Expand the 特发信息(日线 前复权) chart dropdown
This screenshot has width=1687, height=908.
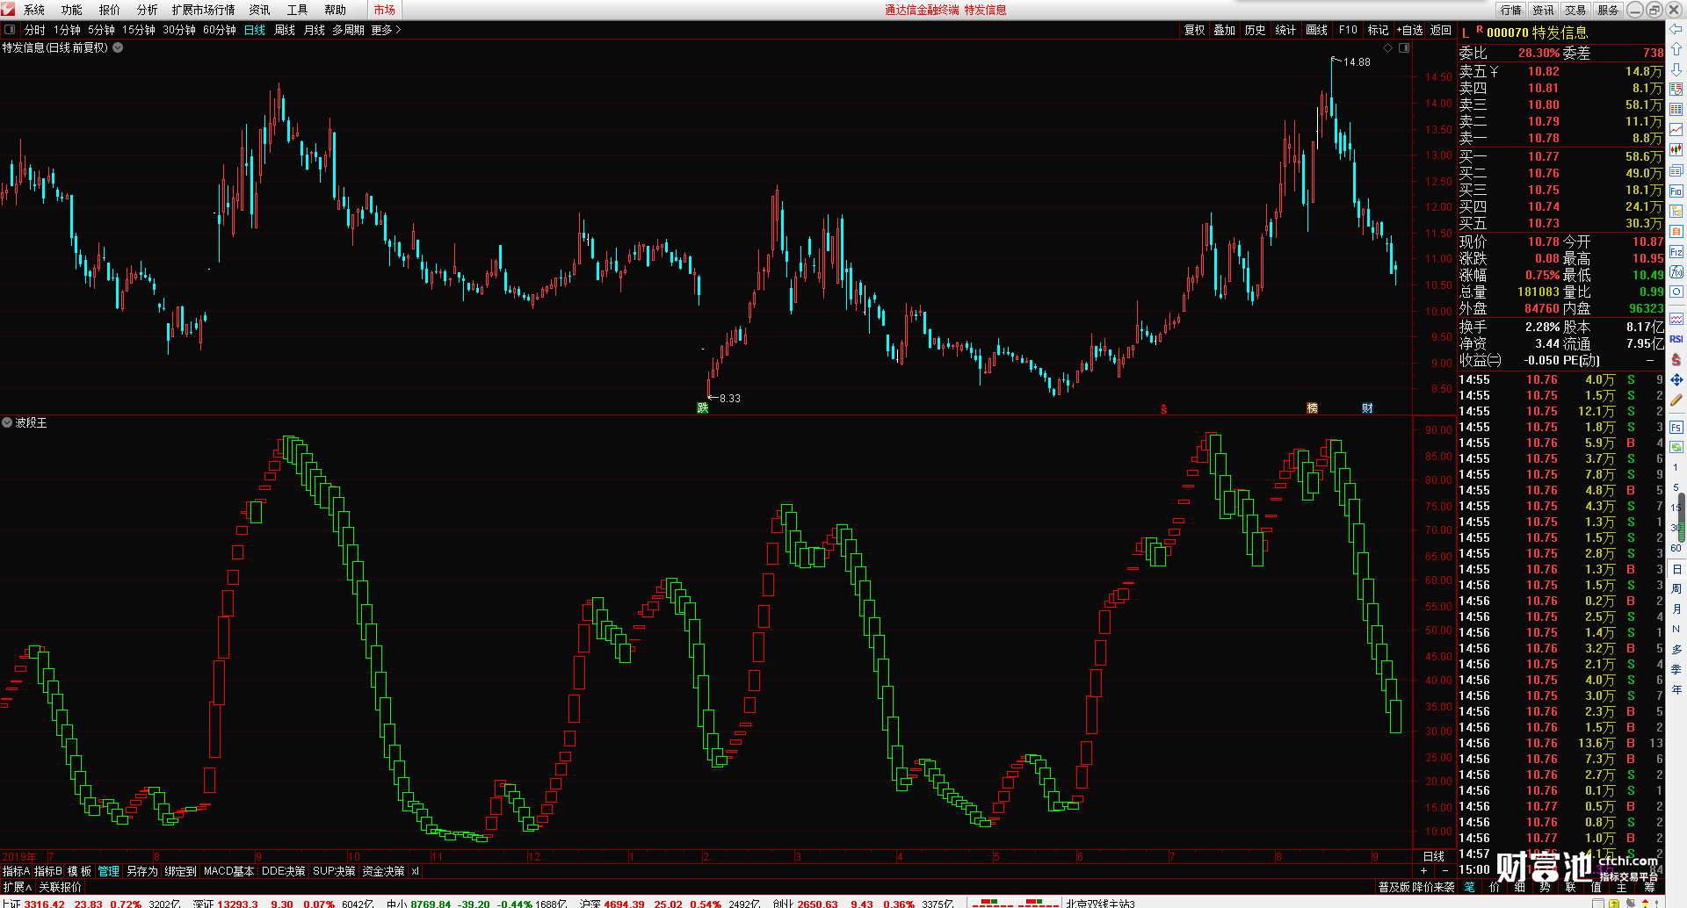tap(118, 47)
